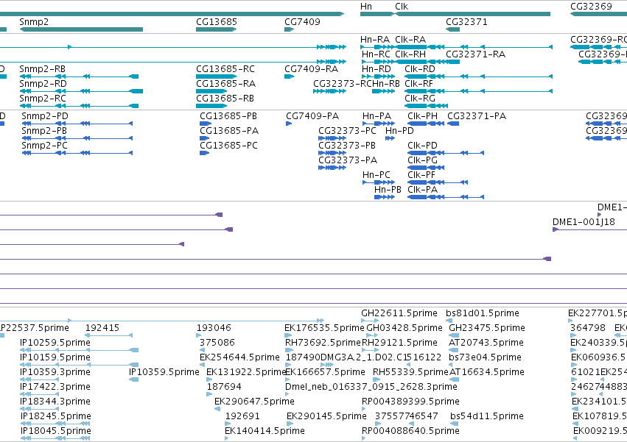
Task: Open protein Hn-PD label
Action: tap(399, 131)
